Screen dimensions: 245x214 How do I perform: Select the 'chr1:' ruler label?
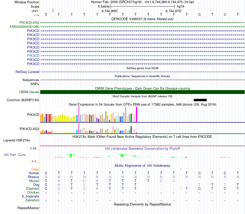point(35,11)
